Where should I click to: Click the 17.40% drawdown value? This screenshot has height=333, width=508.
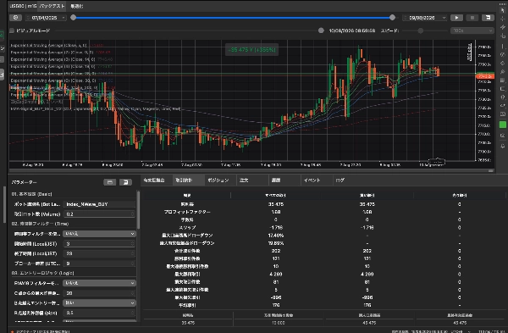click(276, 236)
